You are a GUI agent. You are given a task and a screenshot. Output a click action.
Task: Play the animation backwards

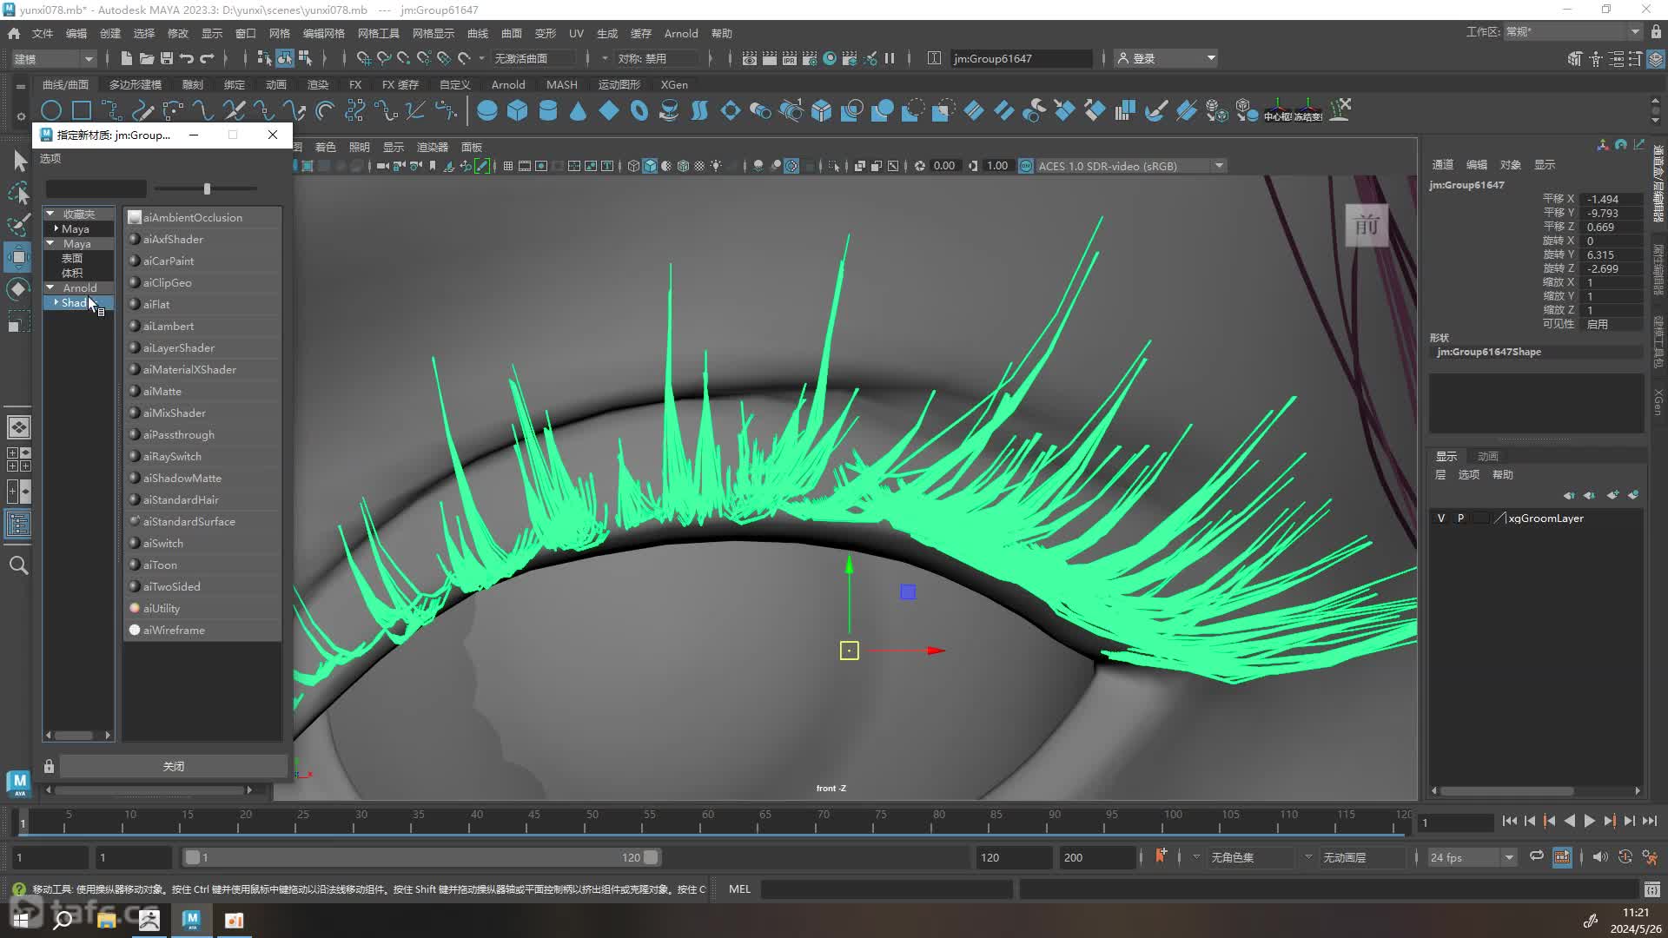[1569, 821]
